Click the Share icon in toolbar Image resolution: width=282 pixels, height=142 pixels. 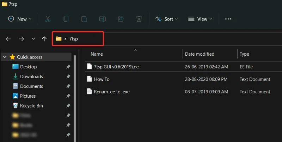tap(121, 19)
